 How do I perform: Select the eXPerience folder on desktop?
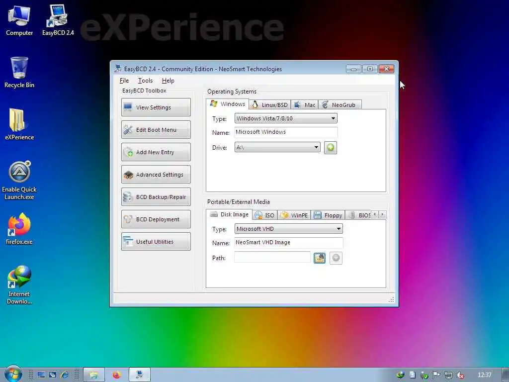coord(19,124)
